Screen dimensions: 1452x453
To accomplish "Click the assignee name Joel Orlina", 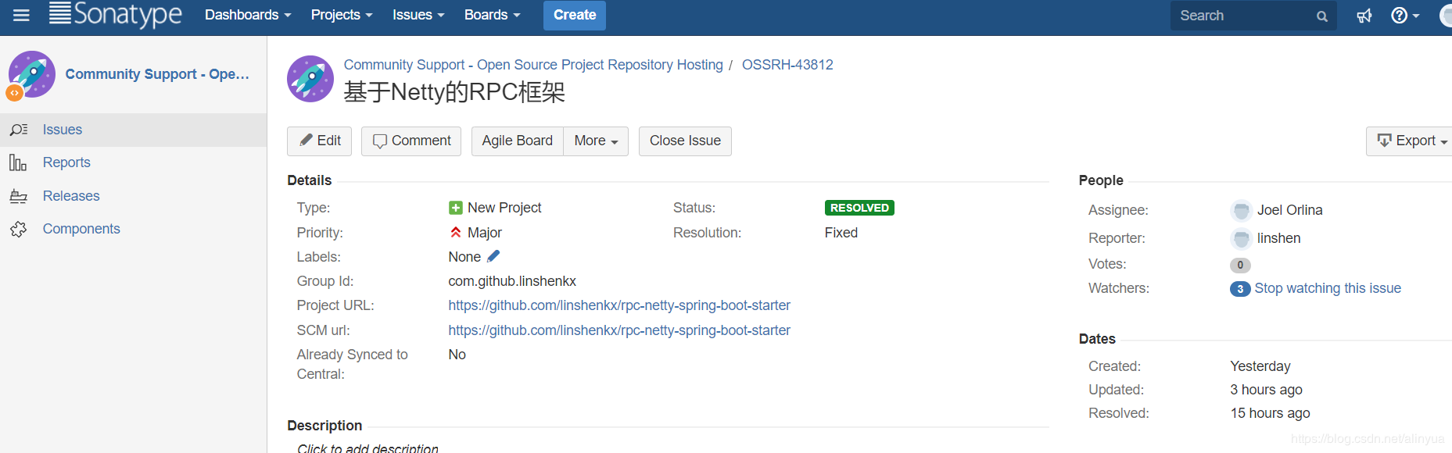I will click(1290, 210).
